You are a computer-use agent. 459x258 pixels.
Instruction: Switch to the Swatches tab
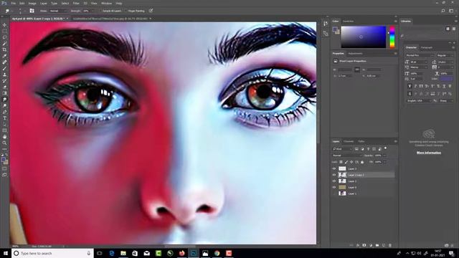348,21
